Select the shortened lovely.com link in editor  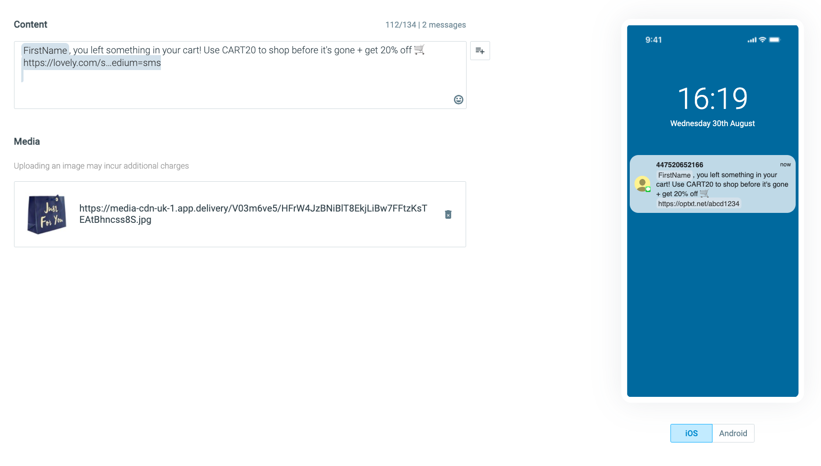(92, 63)
